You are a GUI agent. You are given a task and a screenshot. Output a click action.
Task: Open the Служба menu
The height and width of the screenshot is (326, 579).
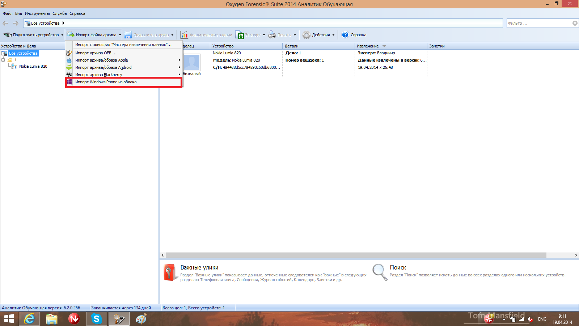(x=59, y=13)
